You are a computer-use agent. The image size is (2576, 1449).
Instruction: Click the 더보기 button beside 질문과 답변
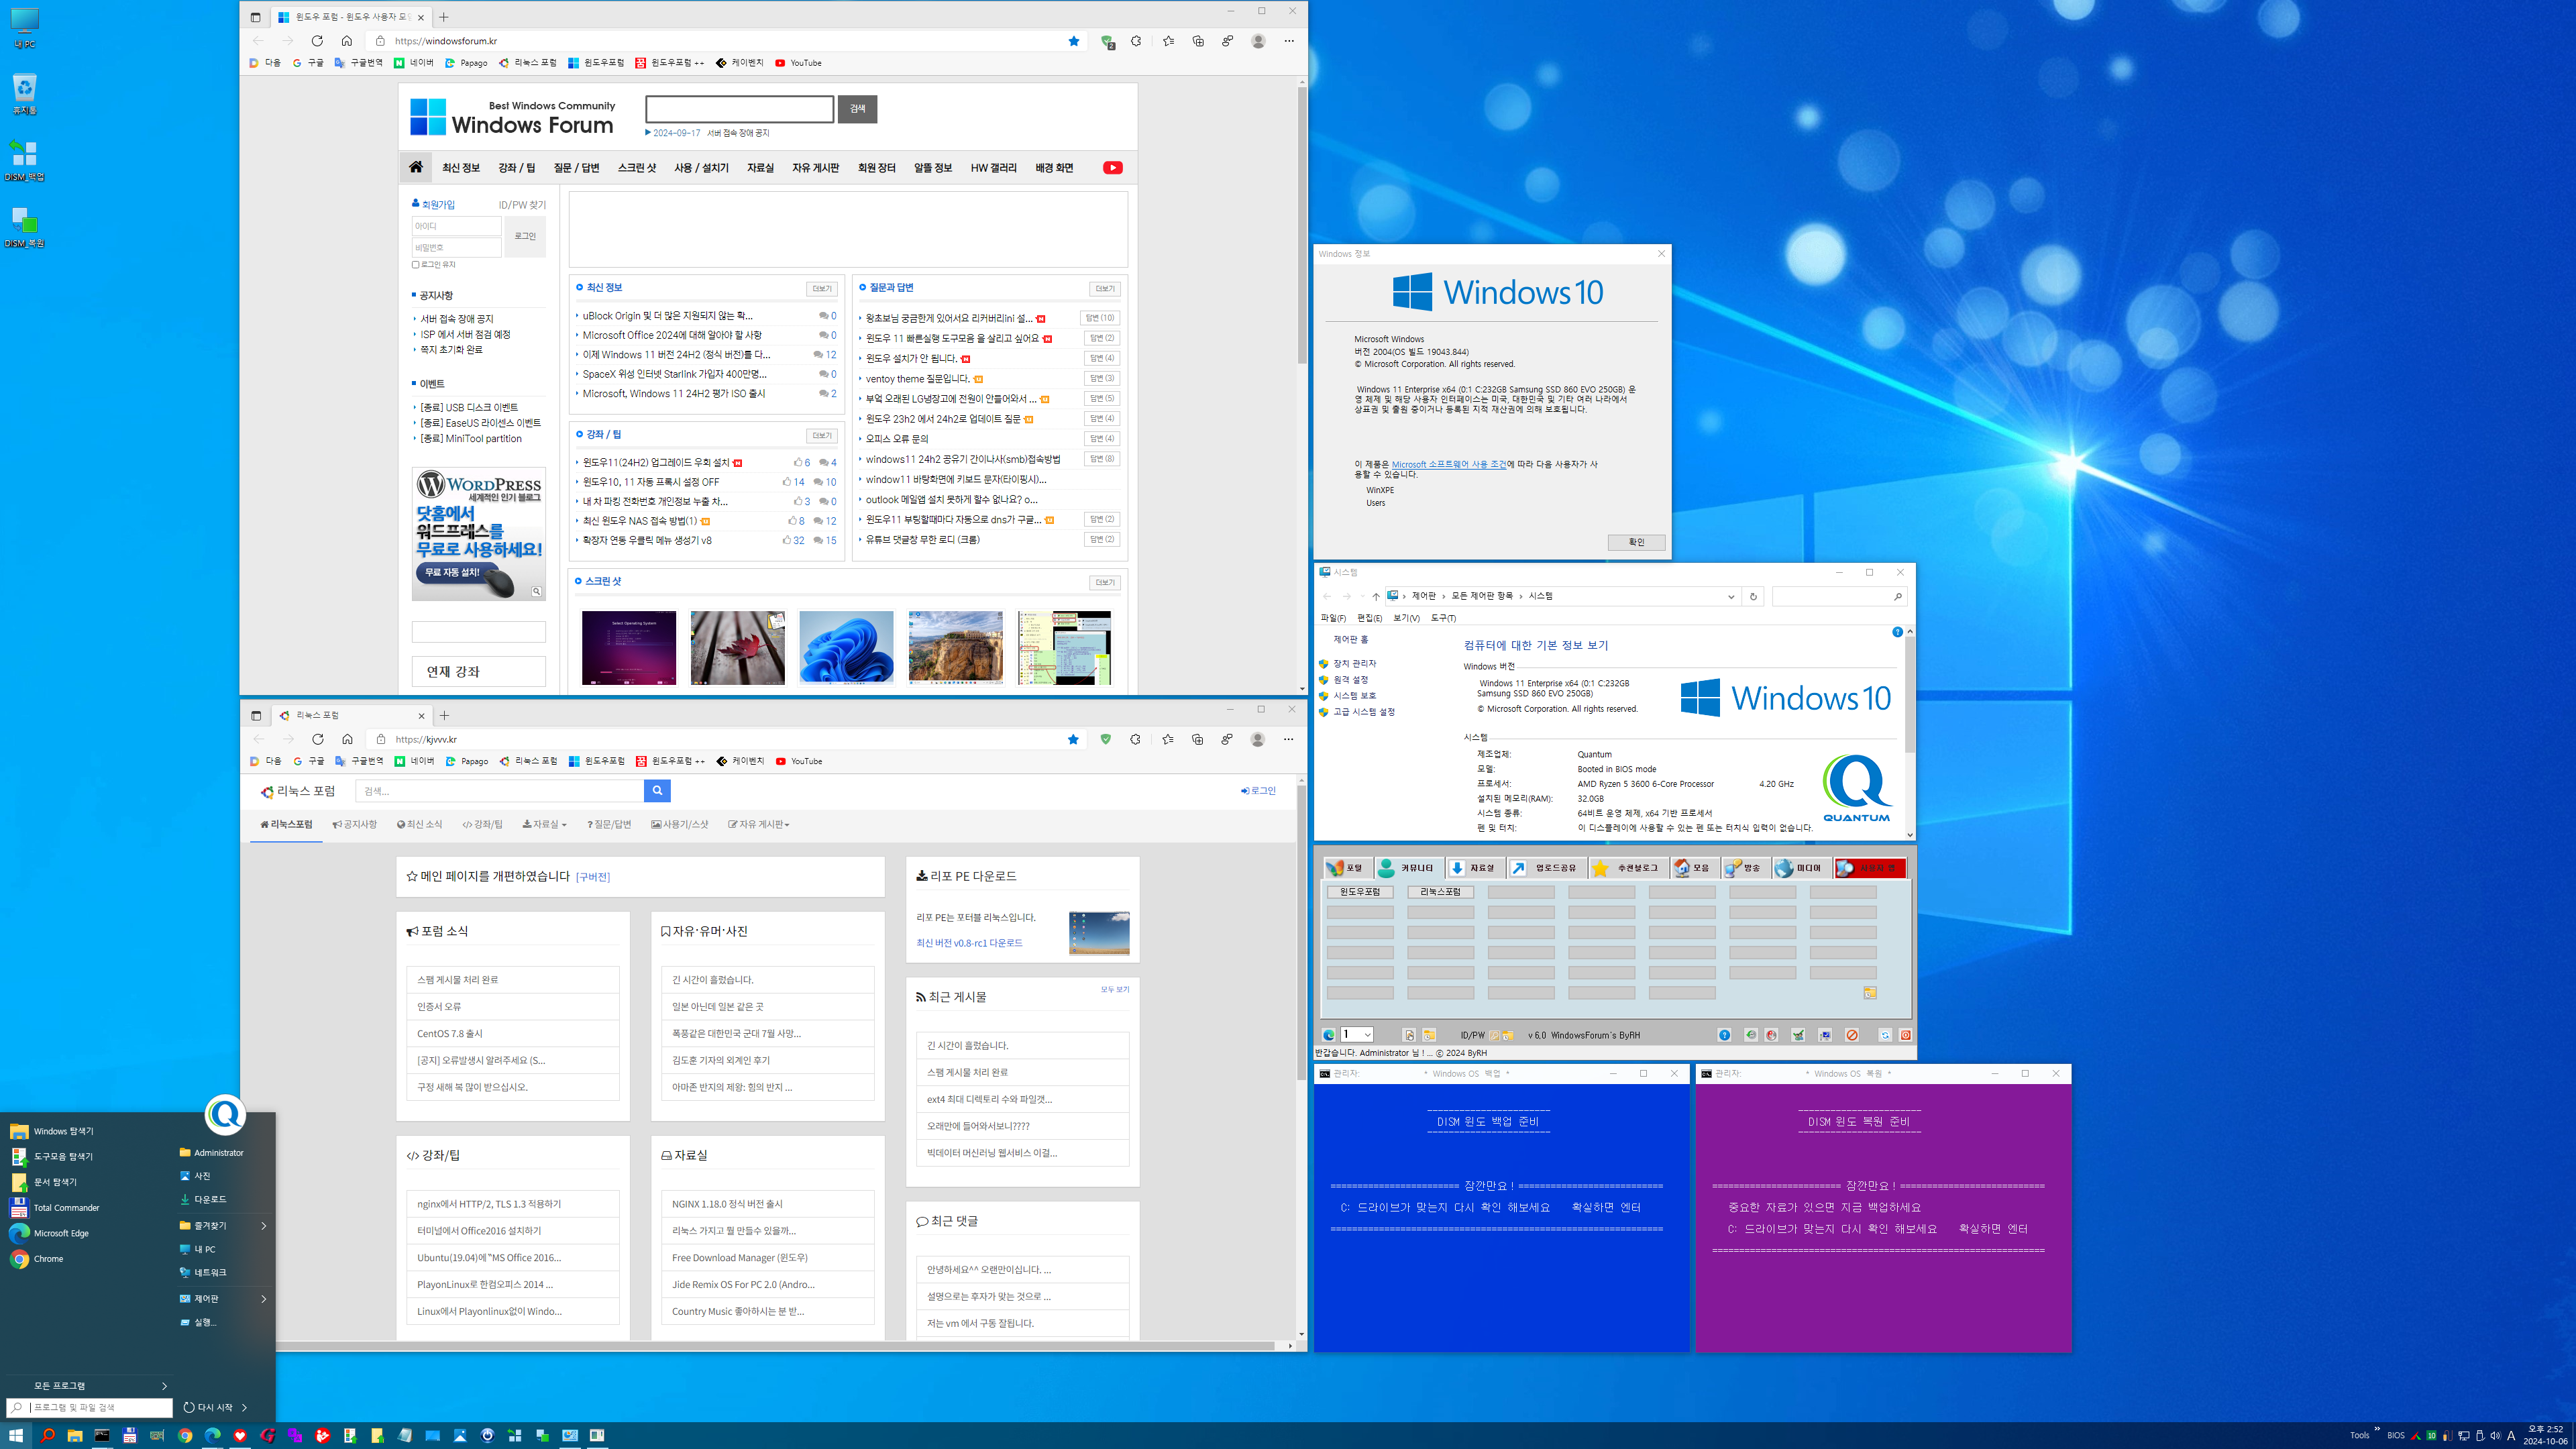[1104, 289]
